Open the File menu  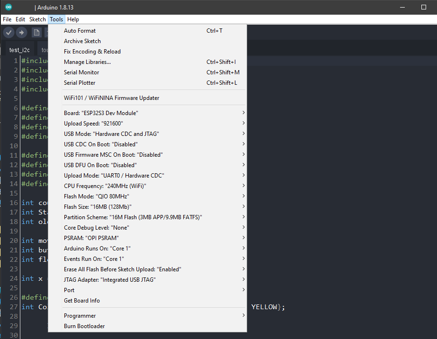click(7, 19)
